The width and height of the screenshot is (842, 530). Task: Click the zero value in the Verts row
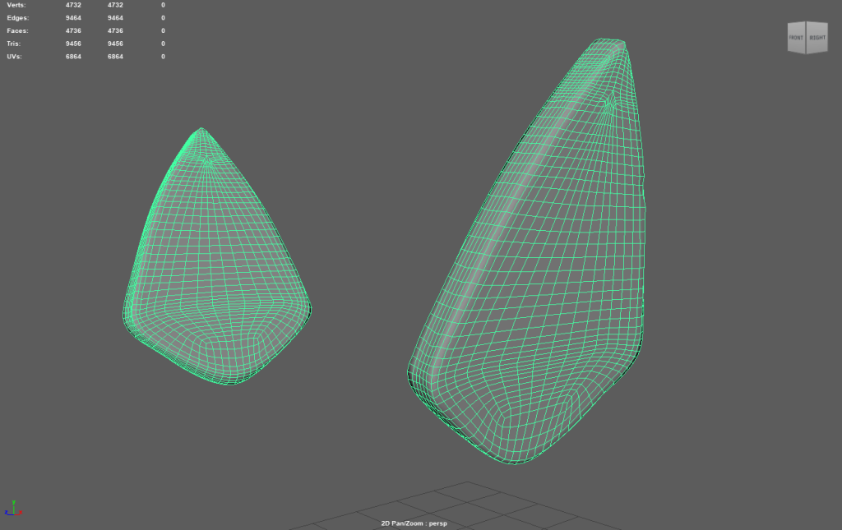click(x=163, y=5)
